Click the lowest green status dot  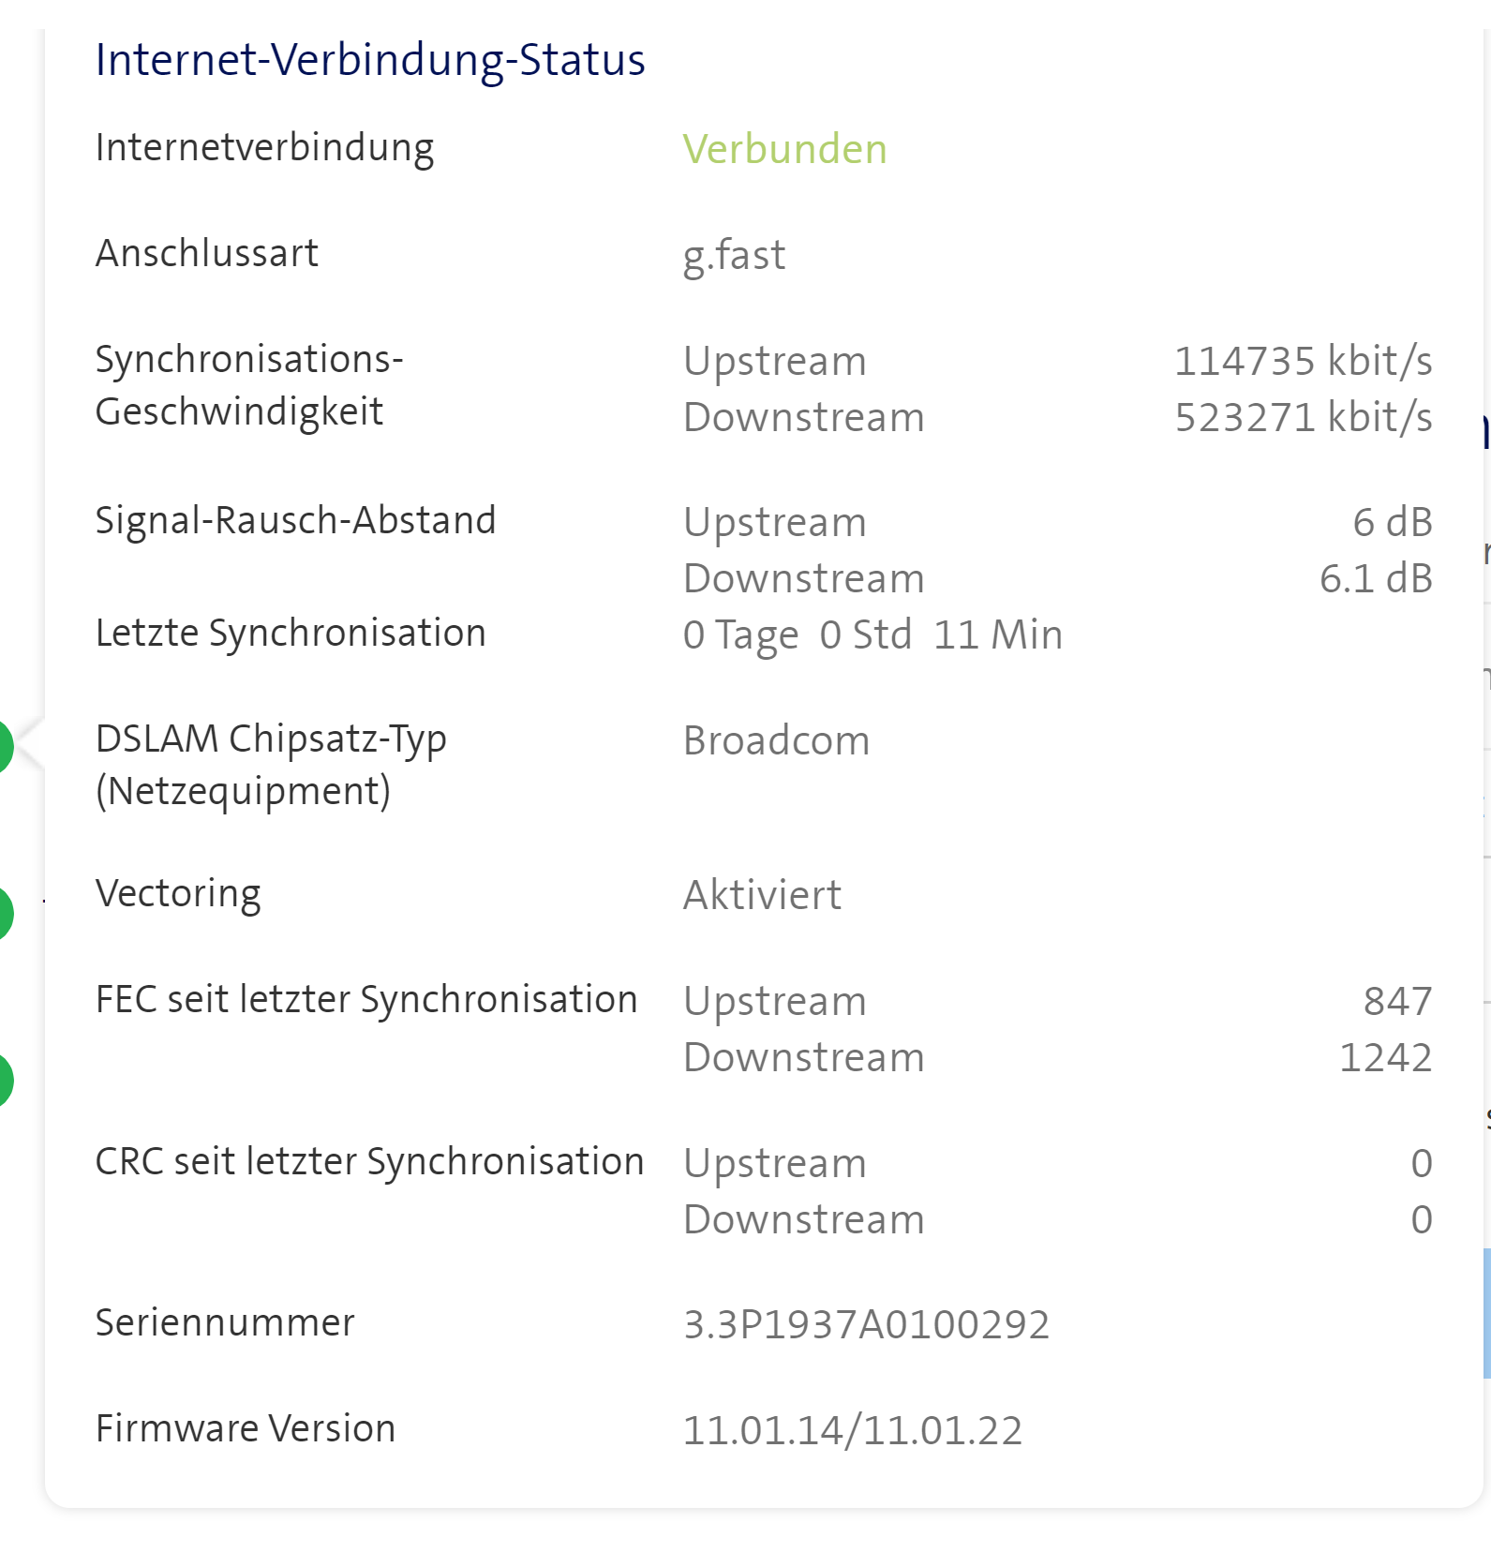click(5, 1081)
